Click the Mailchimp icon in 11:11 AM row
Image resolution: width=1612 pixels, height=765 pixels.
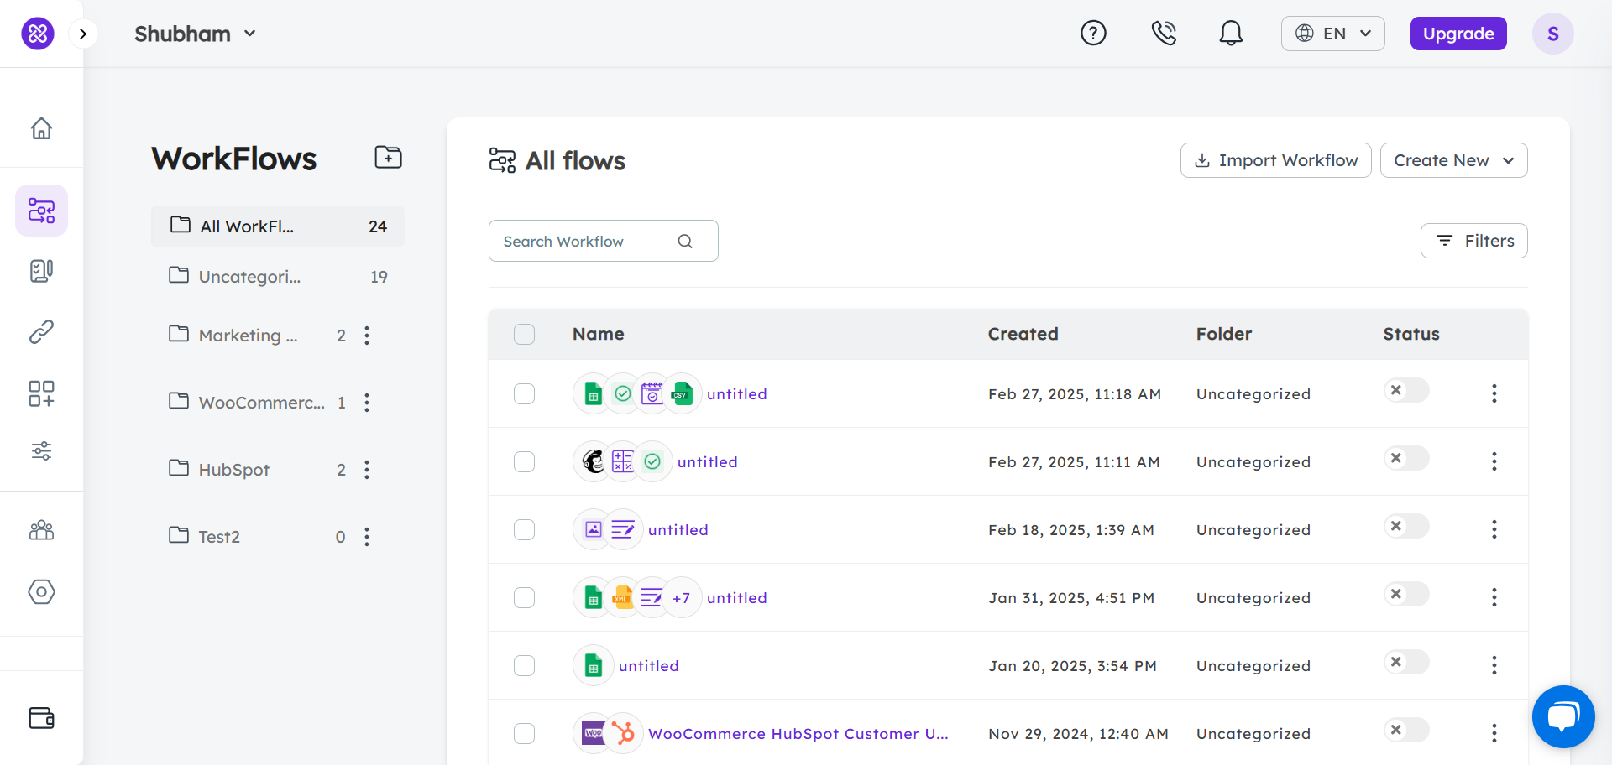coord(594,461)
